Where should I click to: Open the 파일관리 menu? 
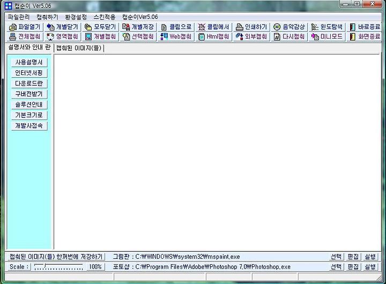[x=19, y=17]
